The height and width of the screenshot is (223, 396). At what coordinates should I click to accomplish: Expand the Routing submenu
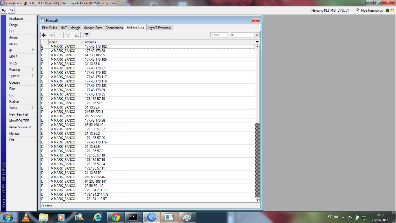coord(21,70)
